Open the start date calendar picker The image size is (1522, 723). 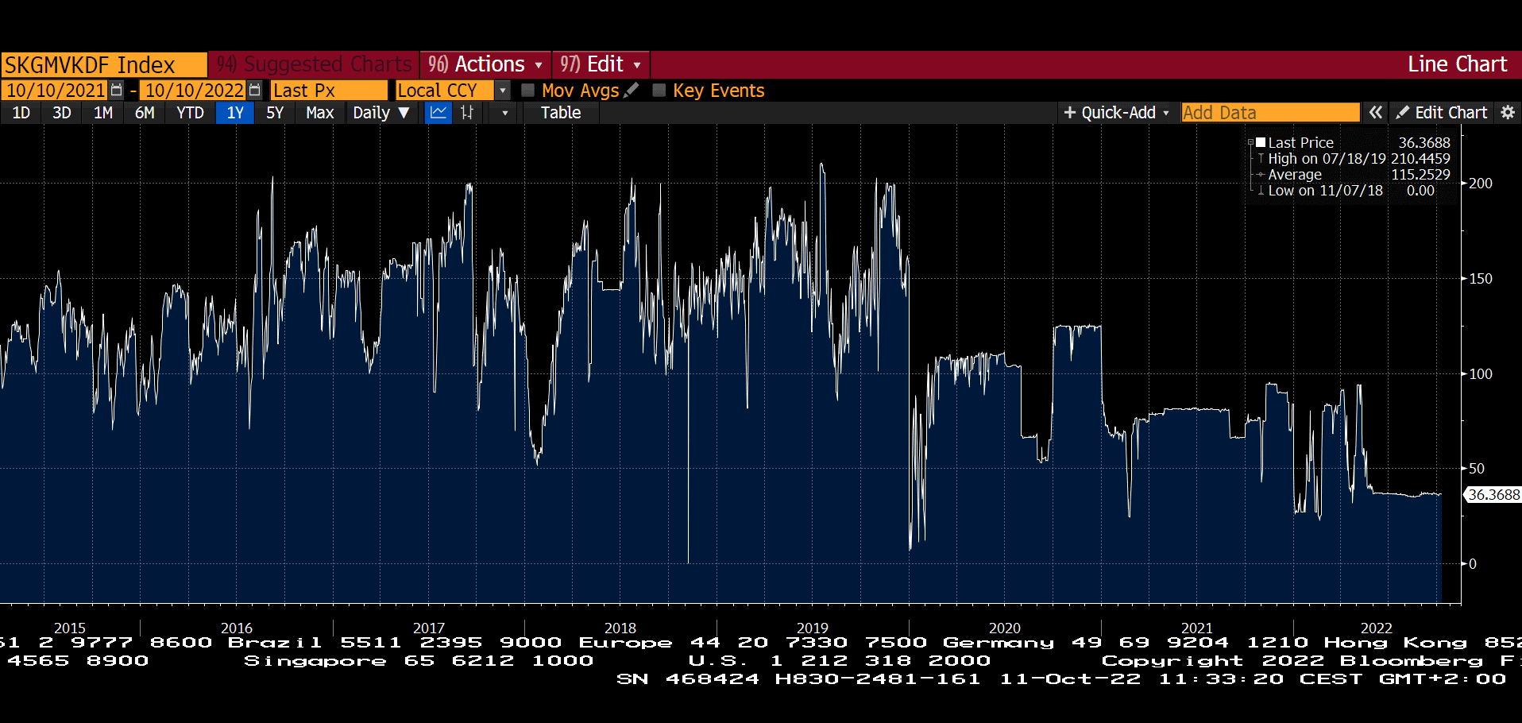click(116, 91)
